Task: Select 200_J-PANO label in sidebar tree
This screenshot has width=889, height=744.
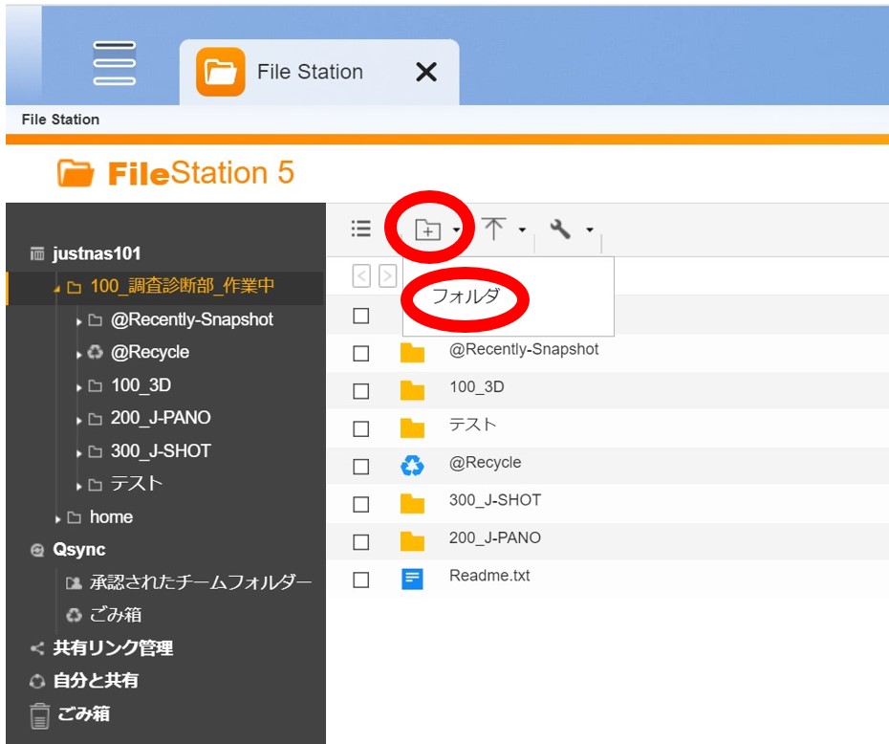Action: (x=161, y=418)
